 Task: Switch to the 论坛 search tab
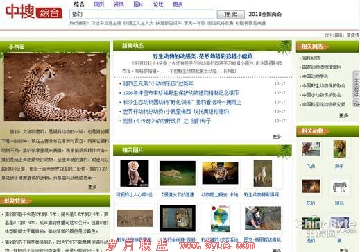pyautogui.click(x=158, y=4)
